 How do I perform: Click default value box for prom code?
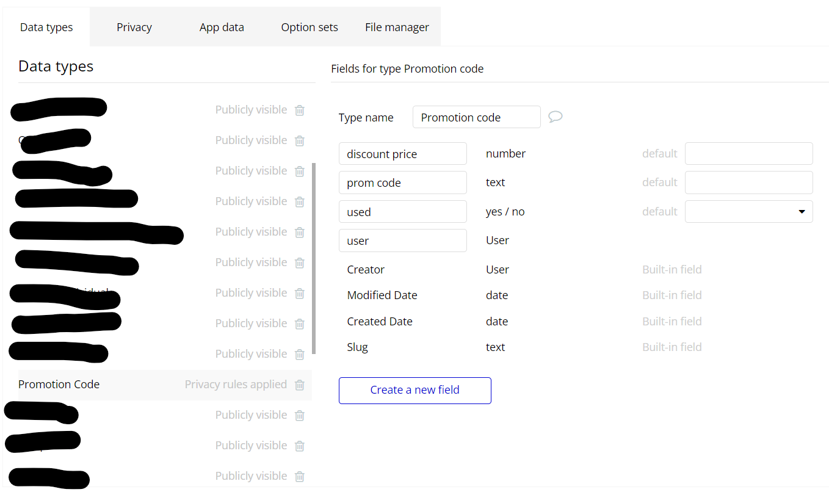point(748,183)
